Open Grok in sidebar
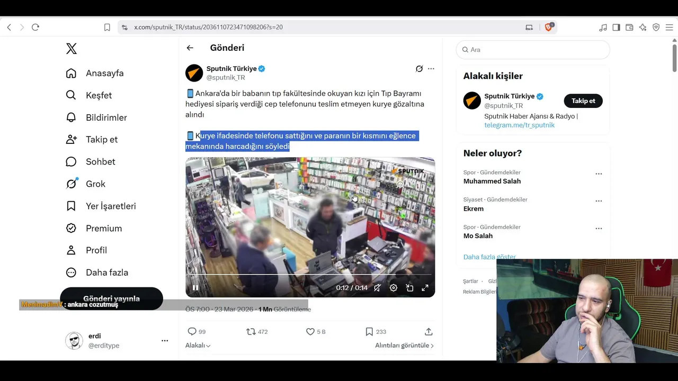 pyautogui.click(x=86, y=184)
